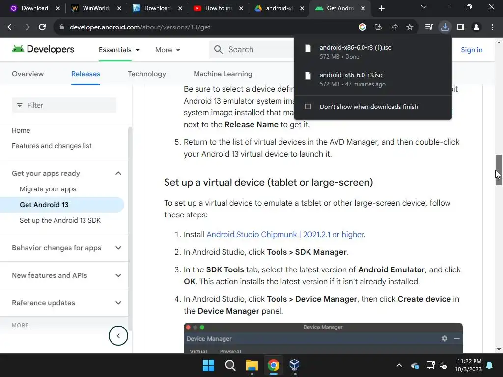This screenshot has width=503, height=377.
Task: Open File Explorer from the taskbar
Action: (x=252, y=365)
